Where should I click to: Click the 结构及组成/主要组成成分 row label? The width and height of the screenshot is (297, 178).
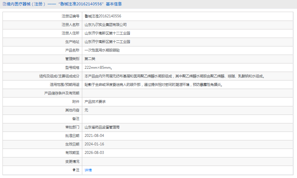point(59,76)
